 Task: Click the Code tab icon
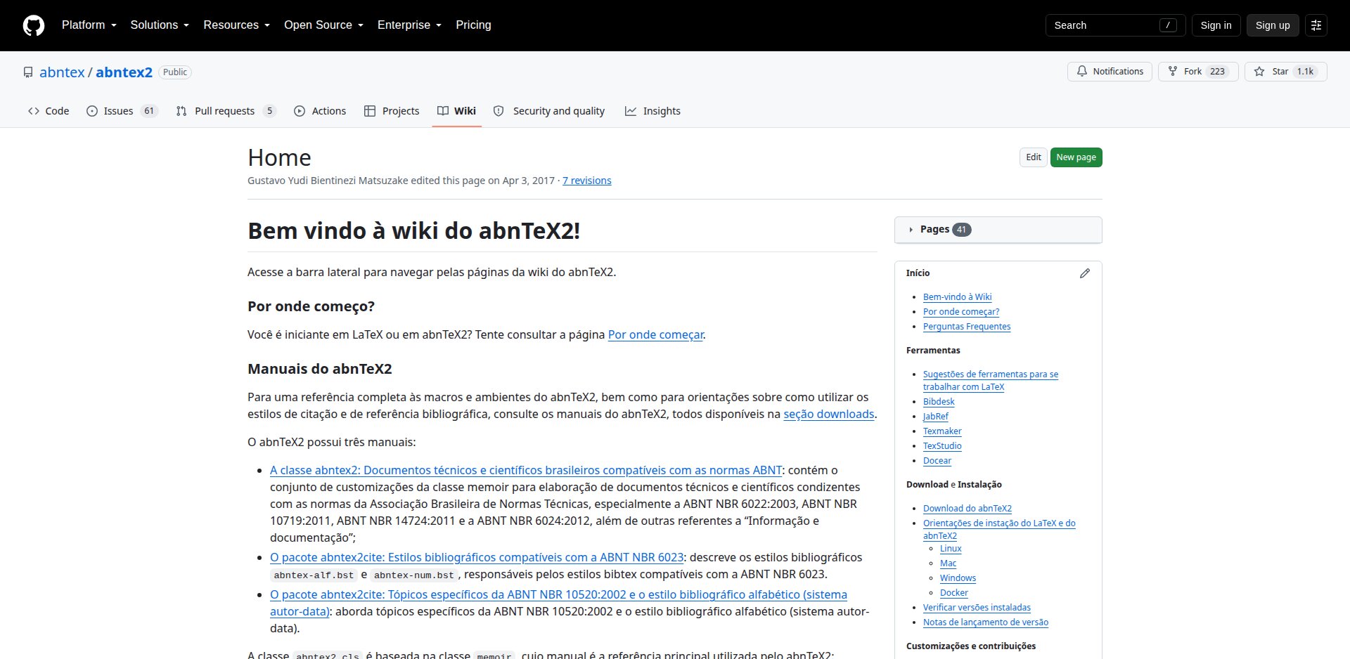point(34,111)
